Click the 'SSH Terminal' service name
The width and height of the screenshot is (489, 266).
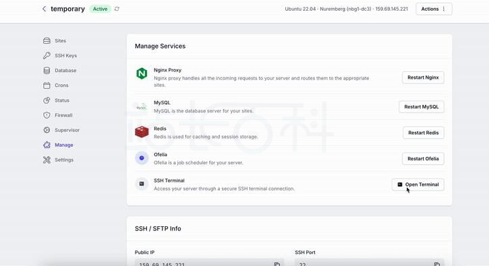pos(169,180)
